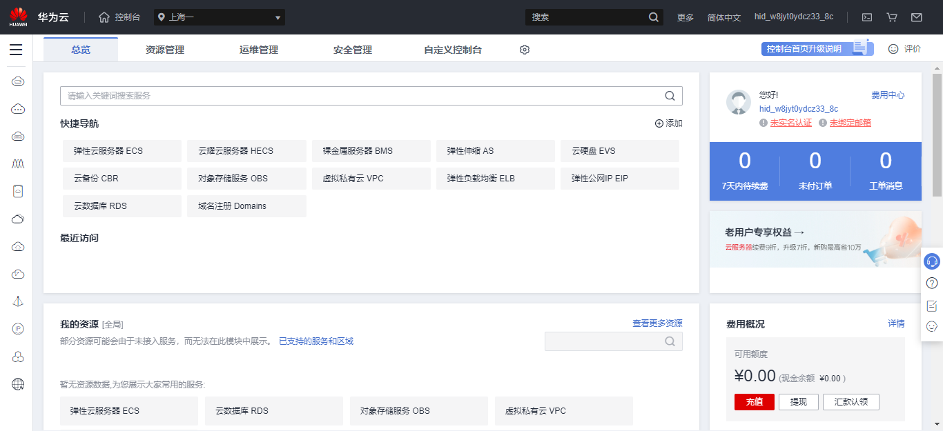This screenshot has width=943, height=431.
Task: Click the 充值 recharge button
Action: click(754, 402)
